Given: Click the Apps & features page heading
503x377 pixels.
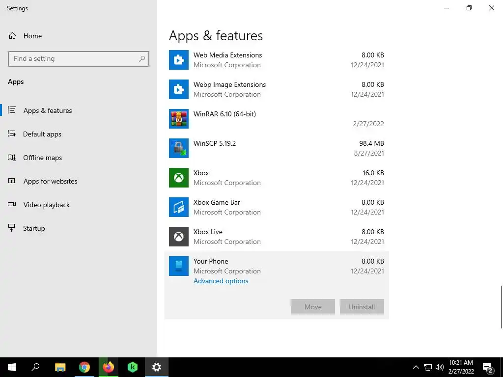Looking at the screenshot, I should (x=216, y=36).
